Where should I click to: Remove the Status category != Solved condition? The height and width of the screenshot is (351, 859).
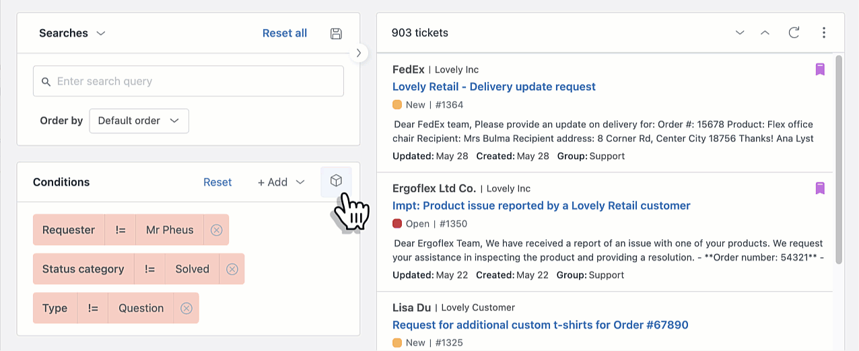[232, 269]
